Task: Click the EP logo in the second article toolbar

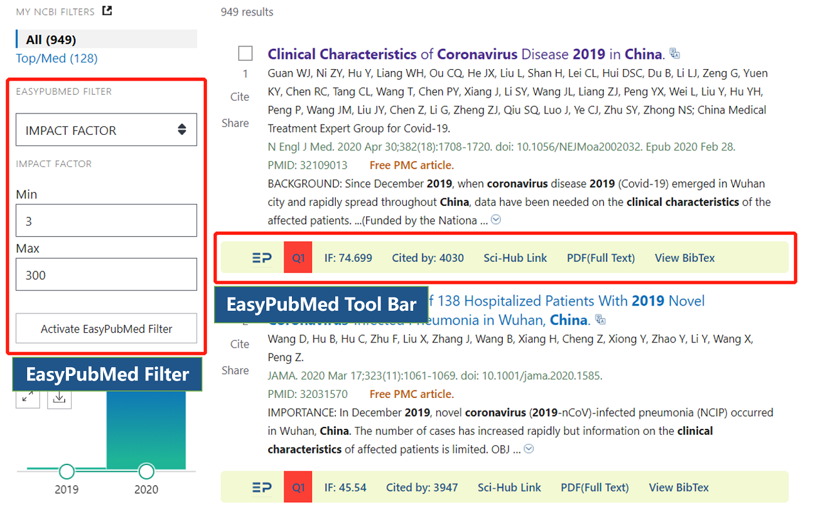Action: pos(262,486)
